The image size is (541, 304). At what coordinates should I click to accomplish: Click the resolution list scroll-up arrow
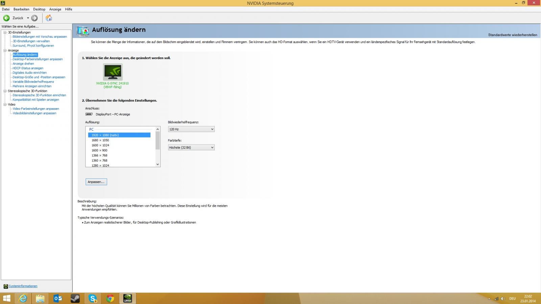tap(158, 129)
